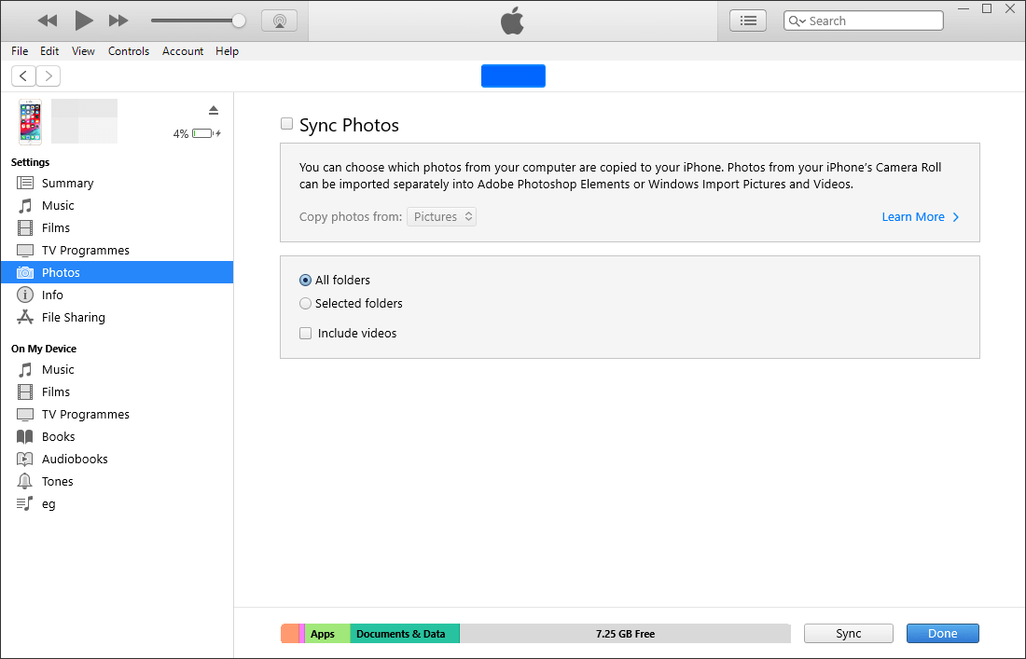Click the Sync button
The image size is (1026, 659).
click(848, 634)
